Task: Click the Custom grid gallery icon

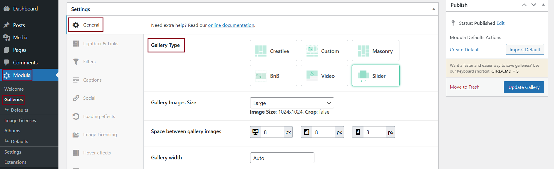Action: click(312, 51)
